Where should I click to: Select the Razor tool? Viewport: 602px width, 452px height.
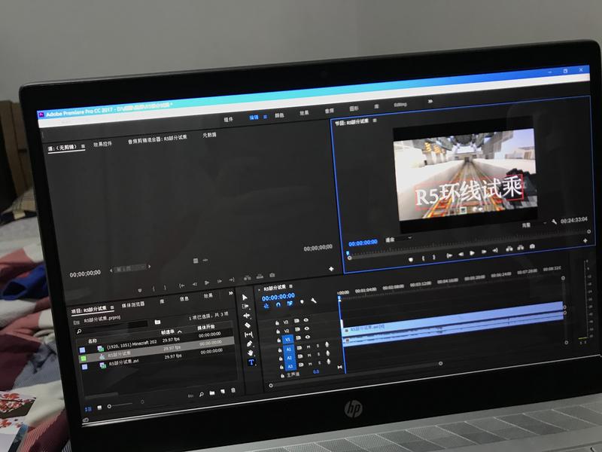click(x=248, y=325)
